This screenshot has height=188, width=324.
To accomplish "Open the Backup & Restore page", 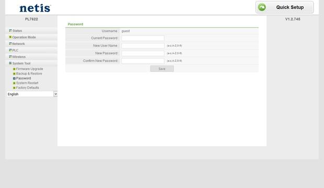I will coord(29,74).
